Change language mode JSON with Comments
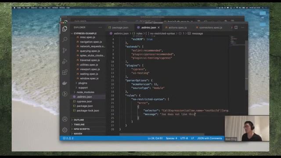The image size is (281, 158). click(209, 138)
